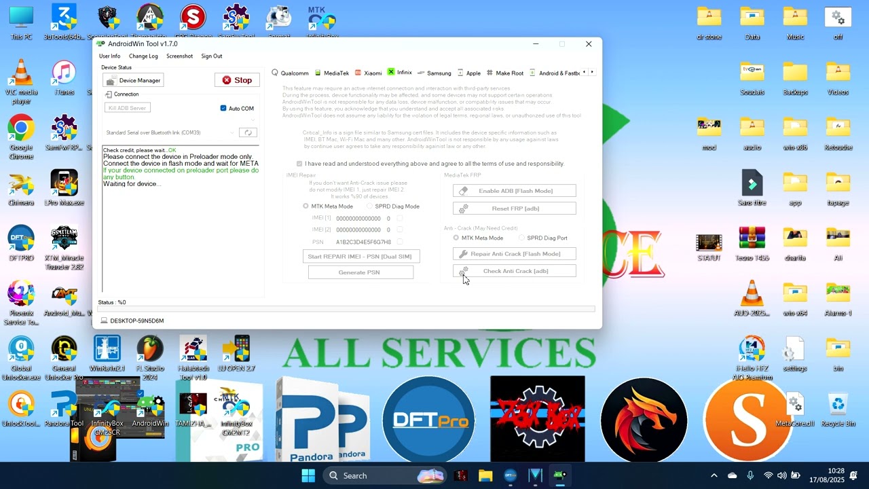Toggle the Auto COM checkbox

[x=223, y=109]
